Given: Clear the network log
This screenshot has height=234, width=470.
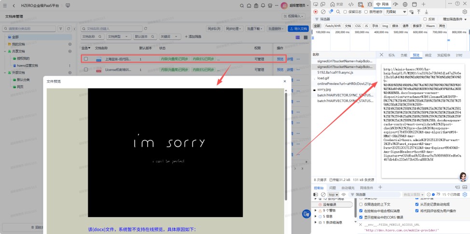Looking at the screenshot, I should [323, 12].
